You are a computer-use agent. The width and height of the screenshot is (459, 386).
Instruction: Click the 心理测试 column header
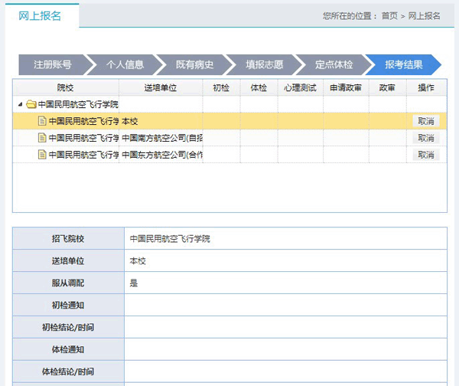pos(299,88)
